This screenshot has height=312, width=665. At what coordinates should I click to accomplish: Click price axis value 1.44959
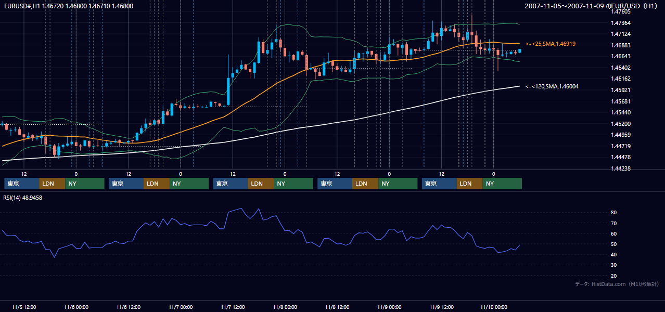pyautogui.click(x=620, y=135)
